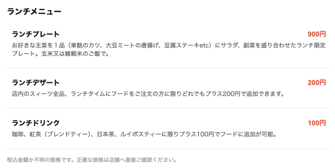Select the ランチプレート menu item title
This screenshot has height=168, width=335.
click(36, 34)
